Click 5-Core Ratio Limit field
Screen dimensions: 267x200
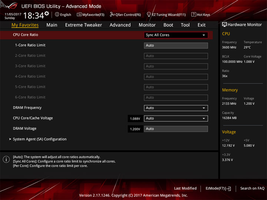176,87
